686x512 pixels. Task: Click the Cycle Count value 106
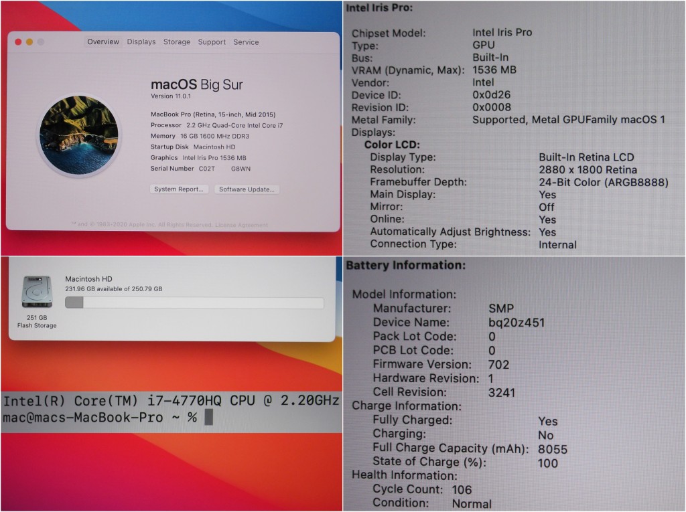click(x=462, y=490)
